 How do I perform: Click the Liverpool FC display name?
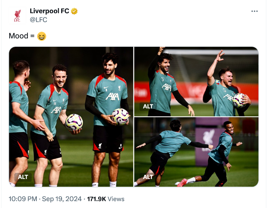tap(50, 11)
